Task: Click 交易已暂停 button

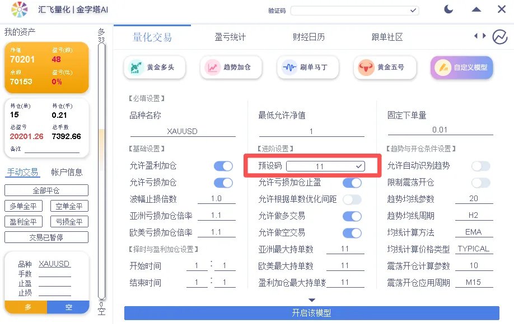Action: 46,237
